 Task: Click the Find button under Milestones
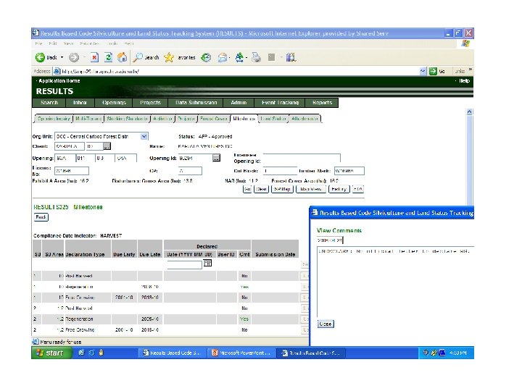(x=41, y=217)
